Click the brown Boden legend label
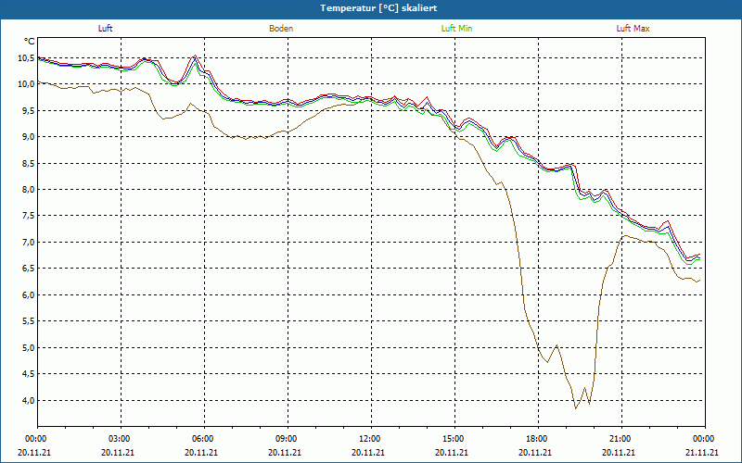Screen dimensions: 742x463 click(x=281, y=29)
